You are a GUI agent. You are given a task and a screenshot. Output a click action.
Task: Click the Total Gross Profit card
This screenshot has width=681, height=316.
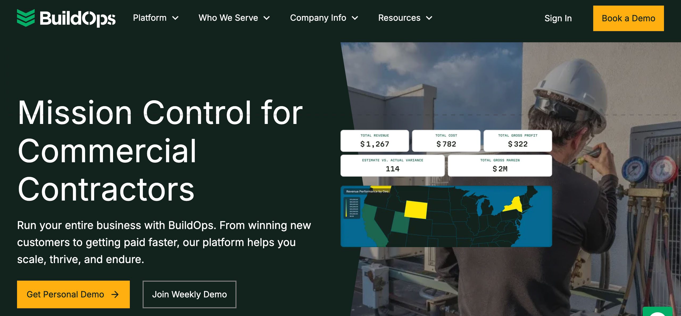coord(518,141)
